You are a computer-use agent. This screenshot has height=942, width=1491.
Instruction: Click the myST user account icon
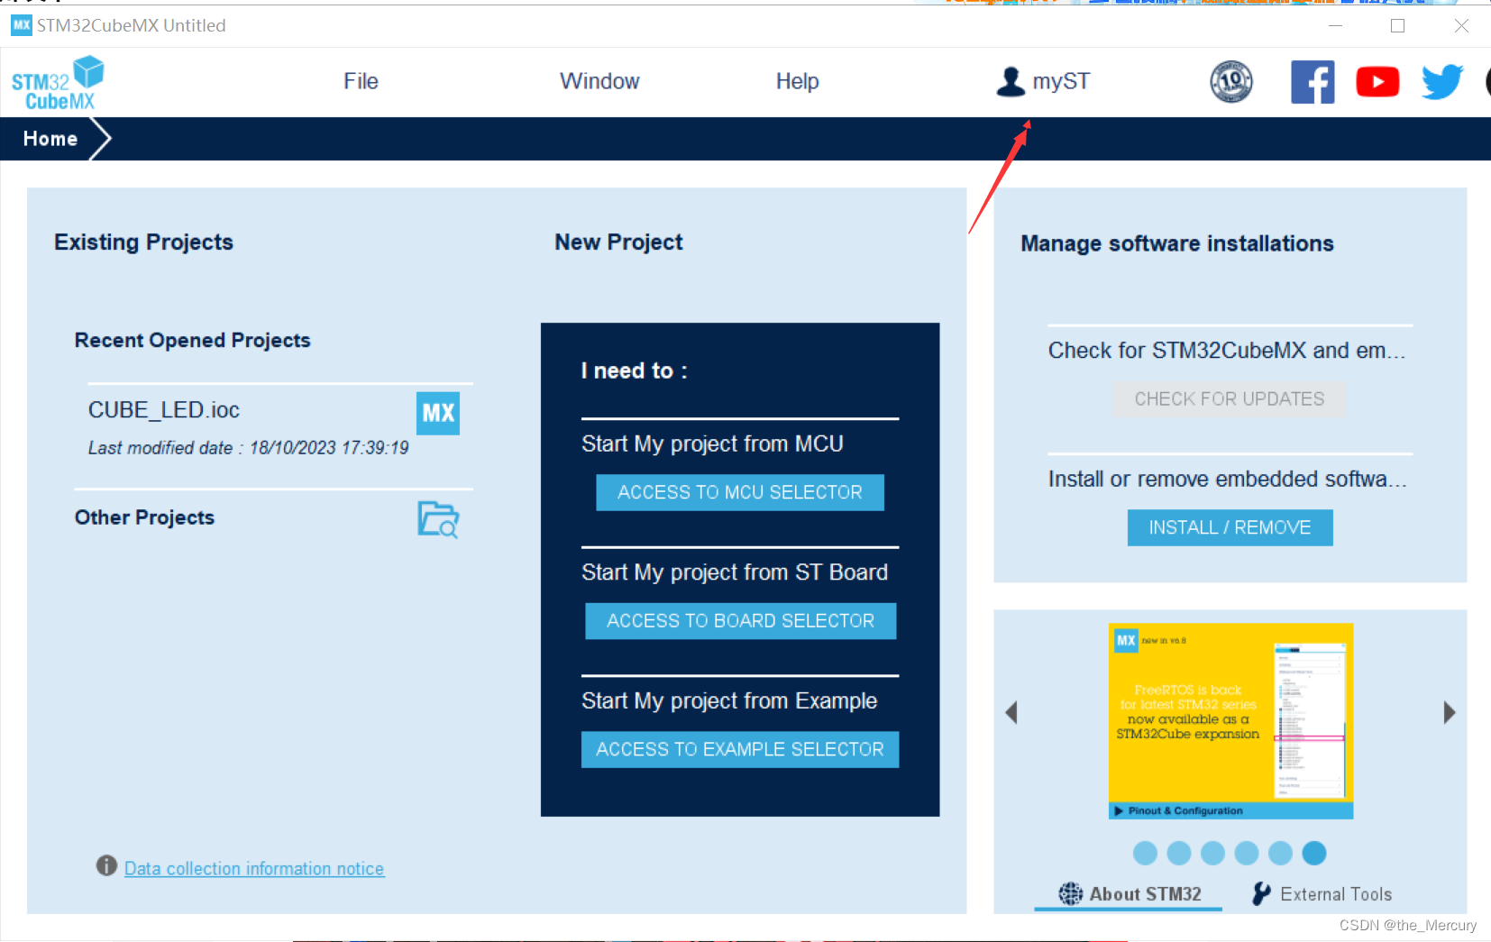pos(1011,81)
